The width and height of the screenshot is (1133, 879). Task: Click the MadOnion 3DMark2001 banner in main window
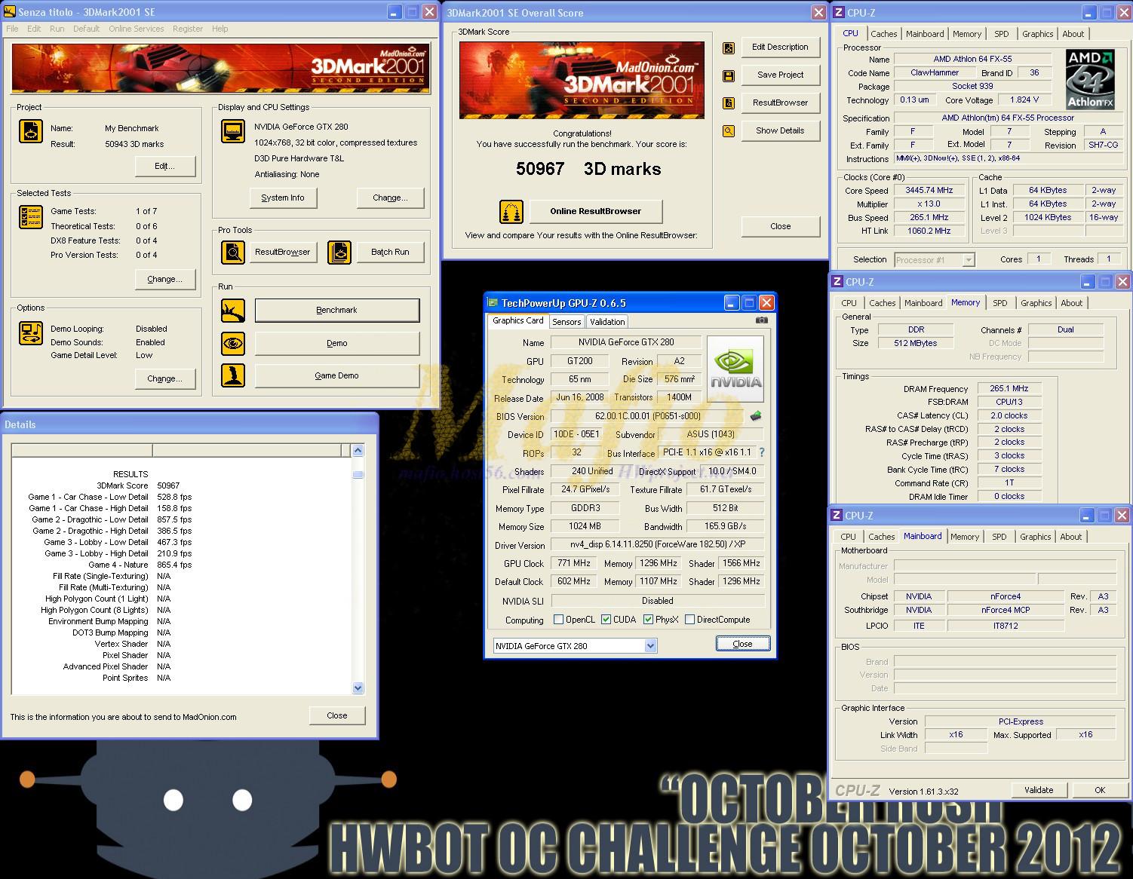[221, 68]
